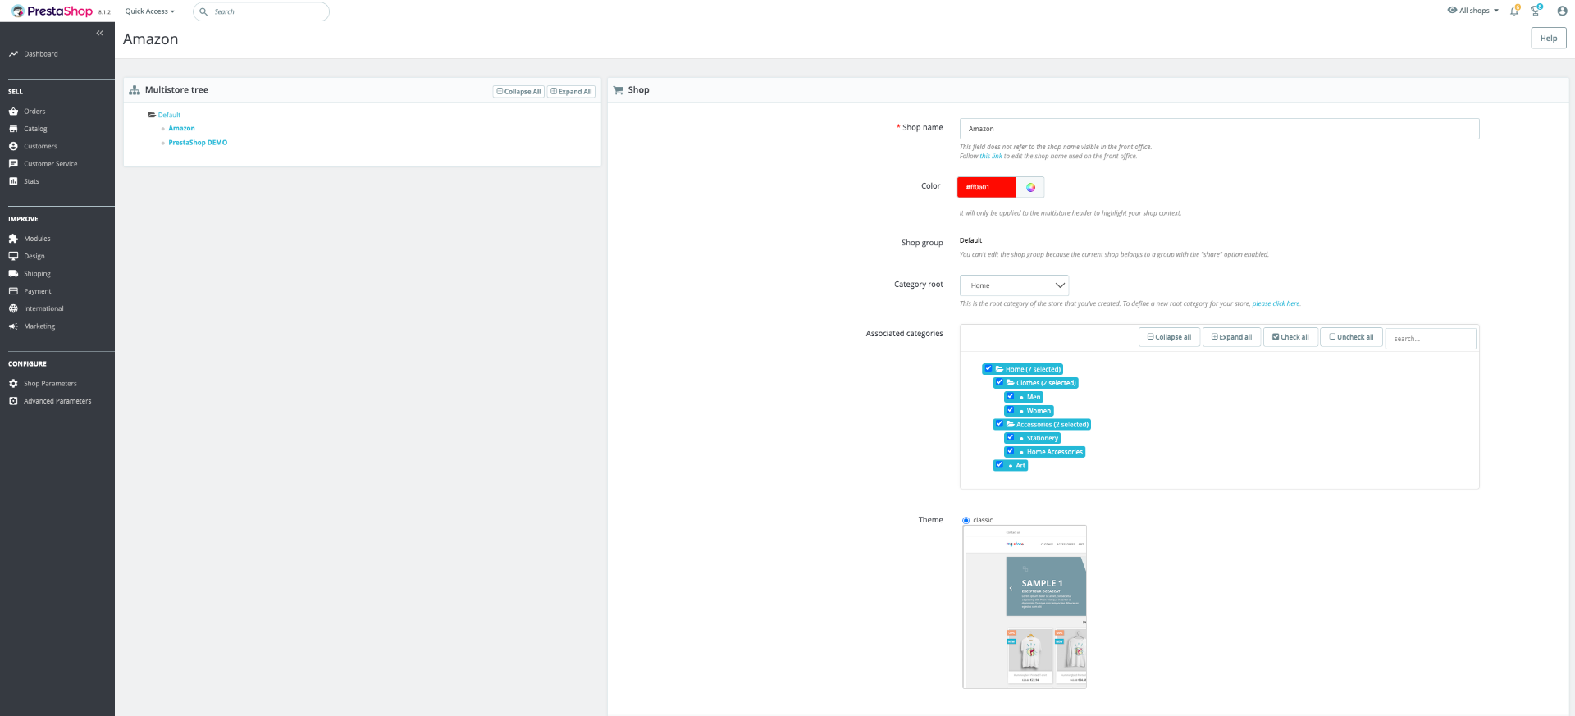This screenshot has width=1575, height=716.
Task: Open the Advanced Parameters menu
Action: 57,401
